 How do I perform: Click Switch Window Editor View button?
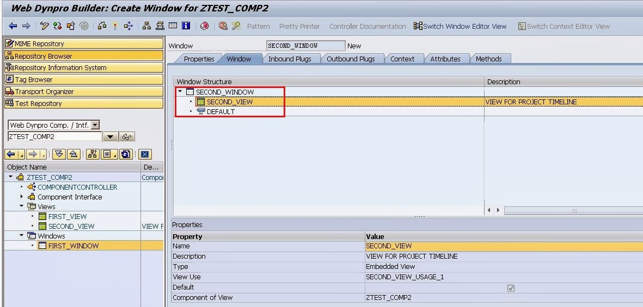tap(460, 26)
